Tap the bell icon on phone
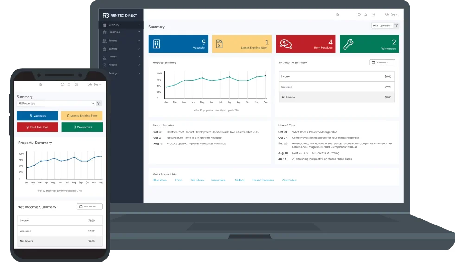 tap(69, 85)
